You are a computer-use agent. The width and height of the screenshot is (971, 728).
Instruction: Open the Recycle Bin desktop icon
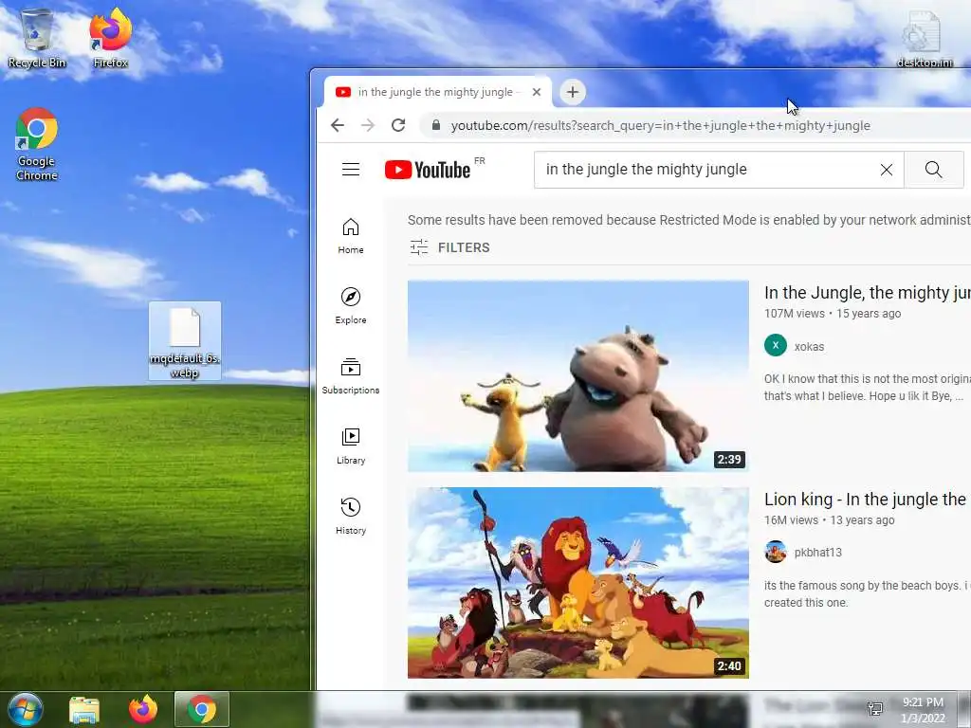(37, 38)
